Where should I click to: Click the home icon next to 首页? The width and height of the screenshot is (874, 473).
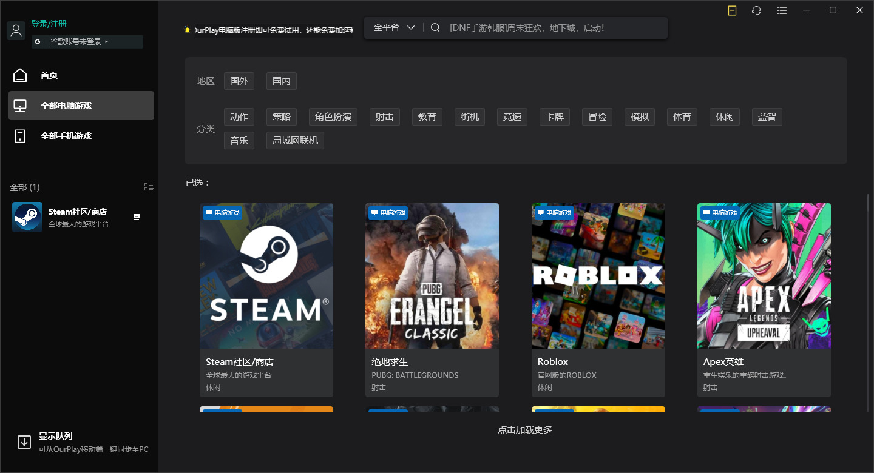point(20,75)
